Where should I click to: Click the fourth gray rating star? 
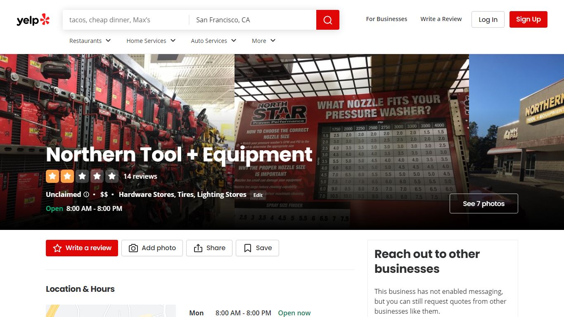click(x=97, y=176)
